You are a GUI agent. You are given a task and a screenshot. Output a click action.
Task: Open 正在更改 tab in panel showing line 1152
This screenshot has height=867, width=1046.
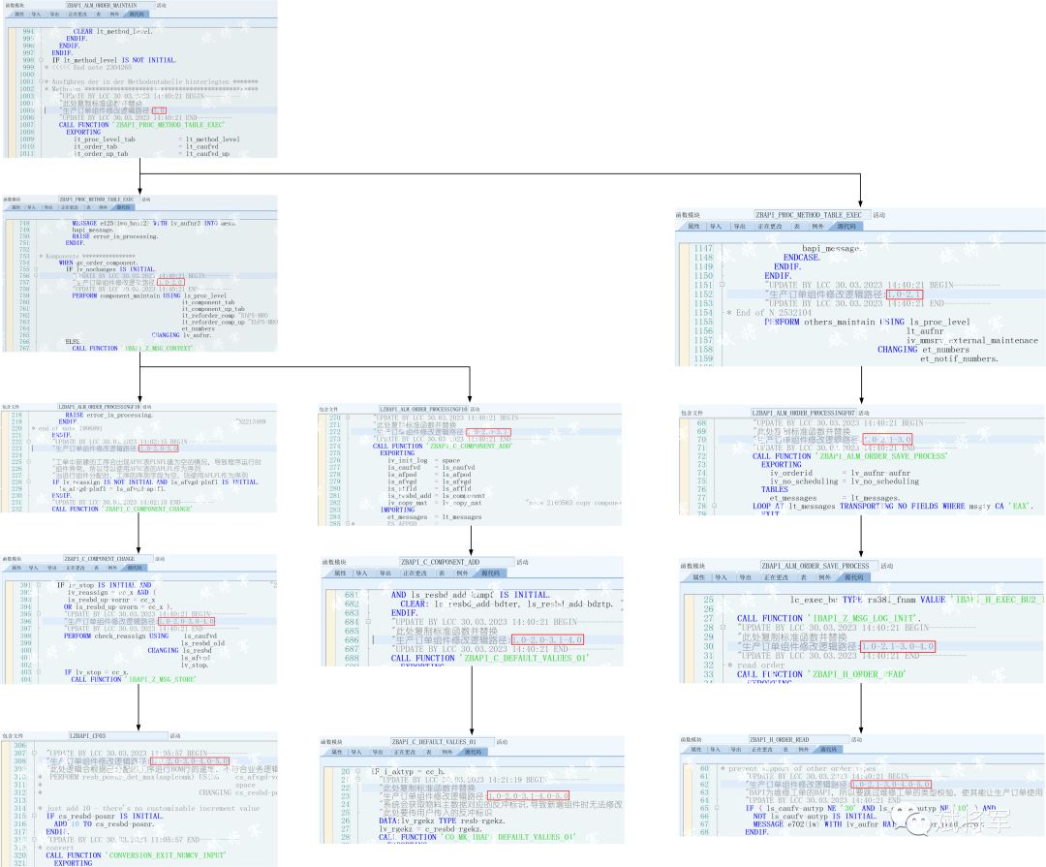coord(769,227)
